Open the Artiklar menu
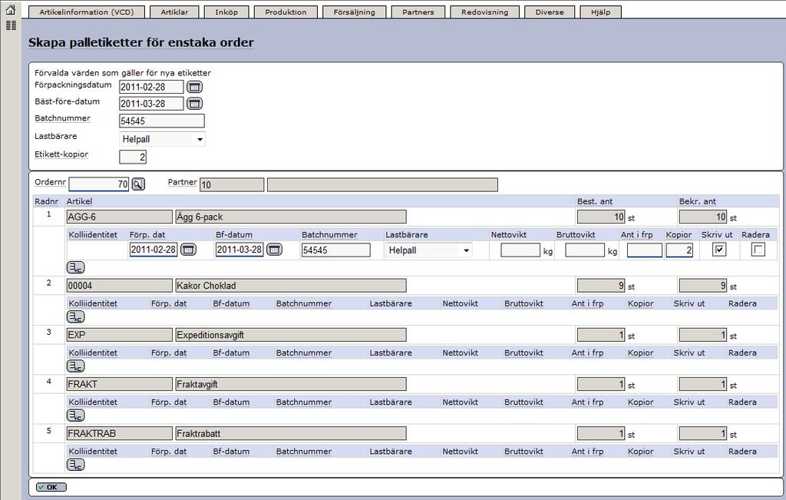Screen dimensions: 786x500 pyautogui.click(x=174, y=12)
